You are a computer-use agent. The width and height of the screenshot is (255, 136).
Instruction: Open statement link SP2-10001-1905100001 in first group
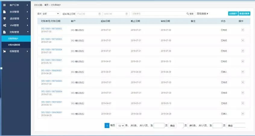point(51,60)
